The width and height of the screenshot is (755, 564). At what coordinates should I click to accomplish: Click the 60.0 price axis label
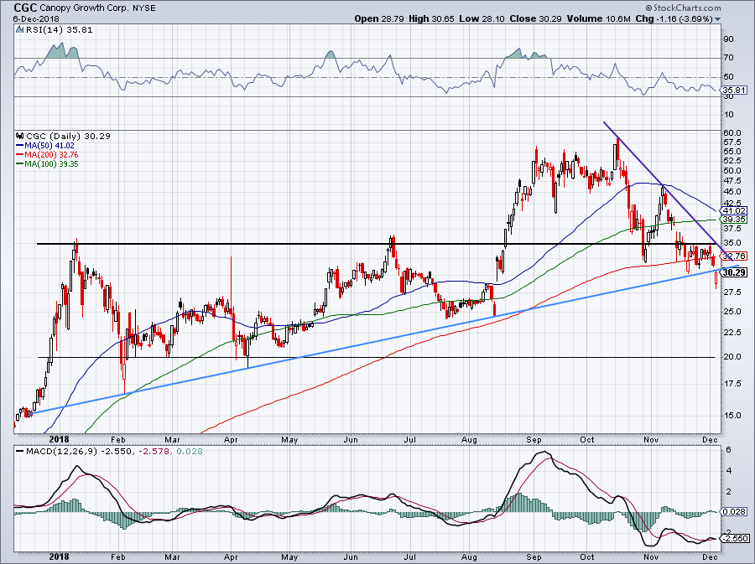[x=732, y=132]
